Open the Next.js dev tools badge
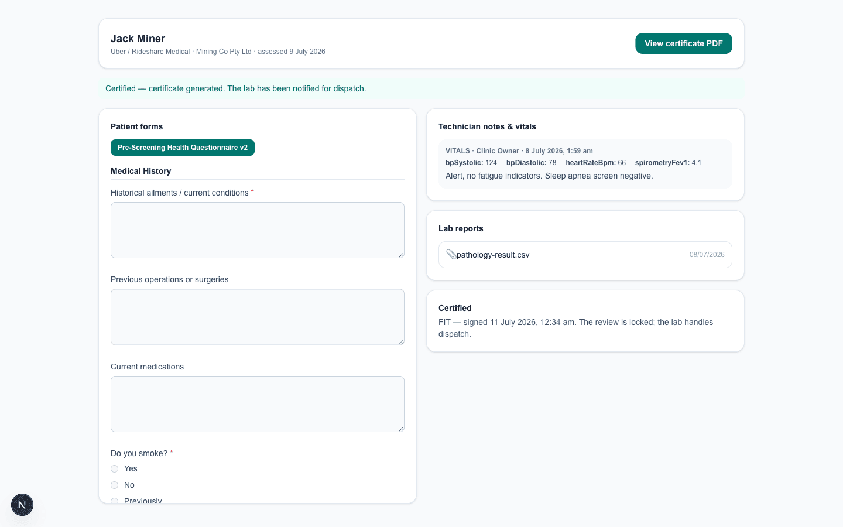Viewport: 843px width, 527px height. pos(22,505)
